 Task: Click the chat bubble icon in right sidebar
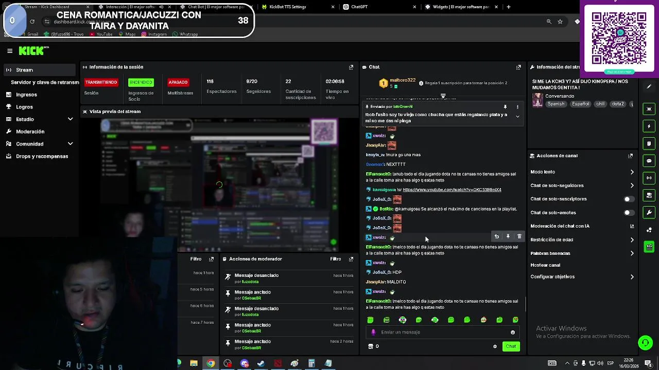(649, 161)
